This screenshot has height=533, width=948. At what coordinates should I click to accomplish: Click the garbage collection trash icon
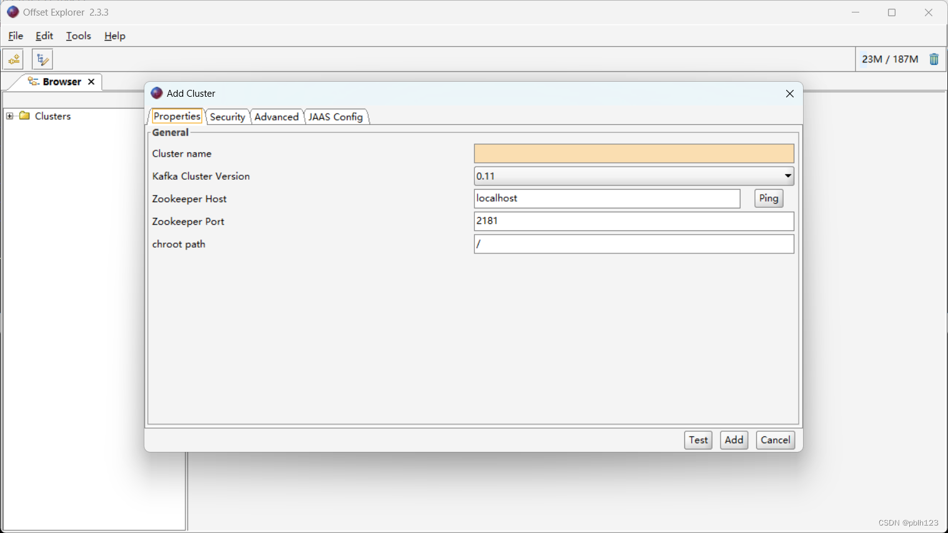934,59
